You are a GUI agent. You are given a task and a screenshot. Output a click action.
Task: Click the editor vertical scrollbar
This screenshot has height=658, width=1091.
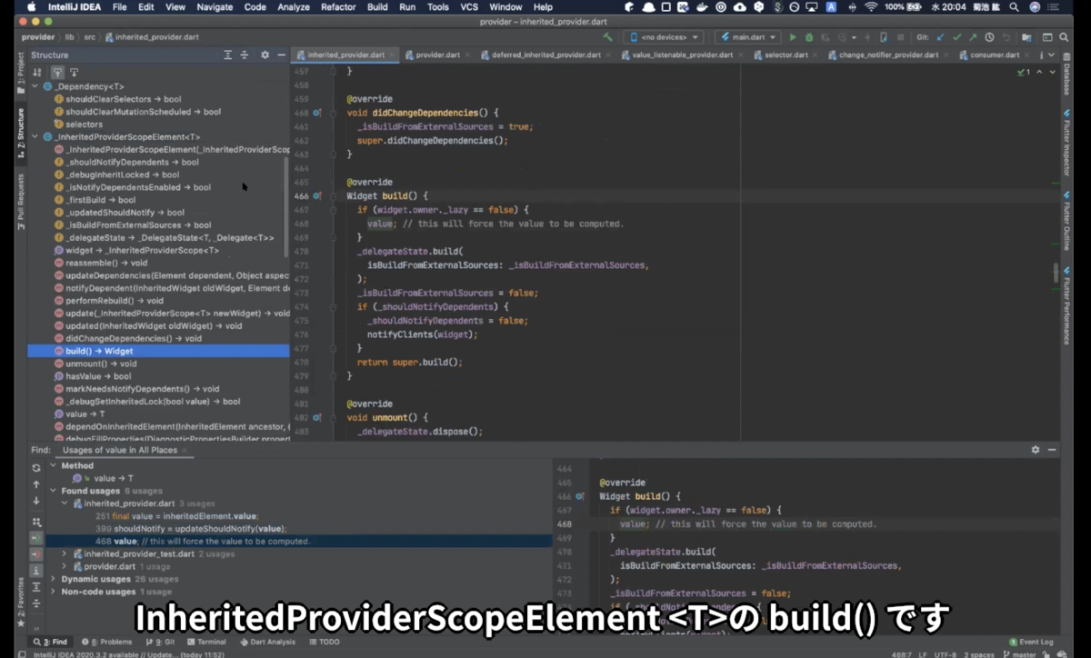tap(1056, 272)
